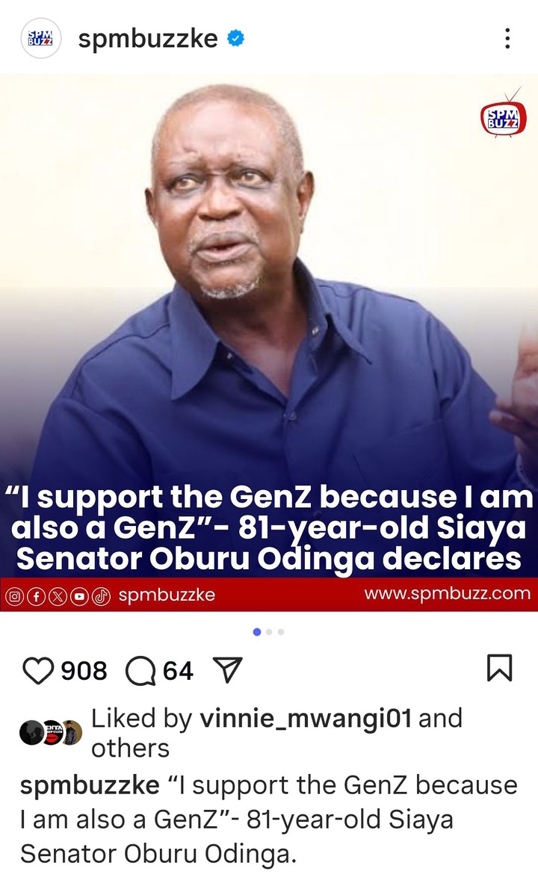Tap the YouTube icon in the red banner
Screen dimensions: 538x895
tap(79, 596)
